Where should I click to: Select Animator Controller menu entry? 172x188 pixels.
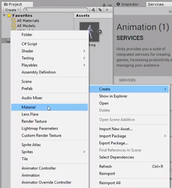pyautogui.click(x=50, y=168)
